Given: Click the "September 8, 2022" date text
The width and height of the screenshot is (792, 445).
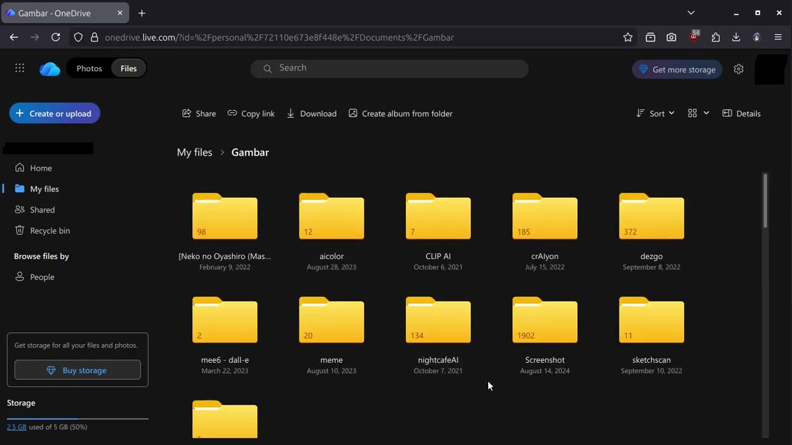Looking at the screenshot, I should [x=652, y=267].
